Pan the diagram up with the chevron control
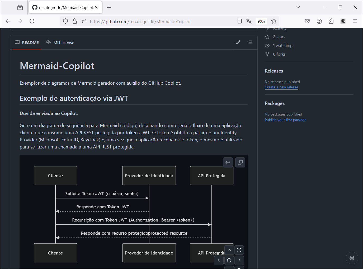 [x=229, y=250]
